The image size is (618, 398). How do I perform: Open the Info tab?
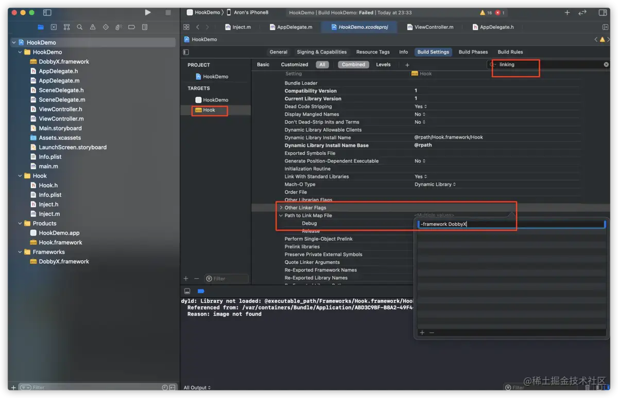(x=403, y=52)
